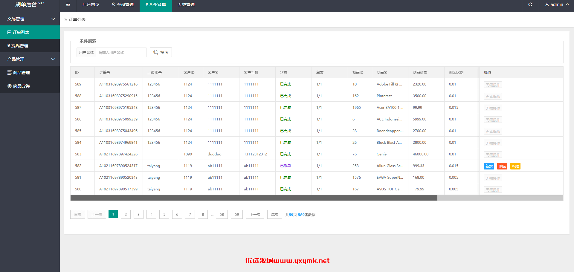Go to 后台首页 in the top menu
574x272 pixels.
pos(91,4)
